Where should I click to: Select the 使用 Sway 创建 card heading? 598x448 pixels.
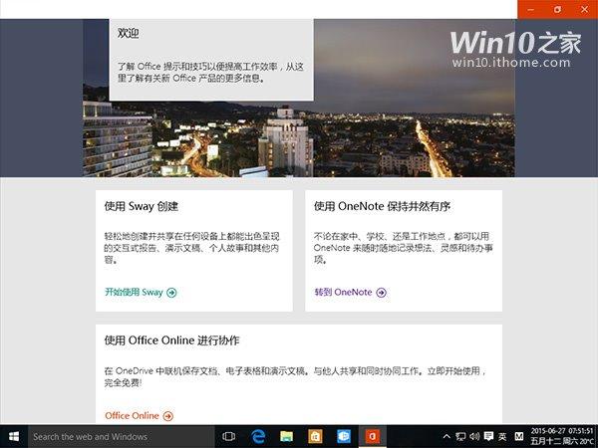point(142,206)
